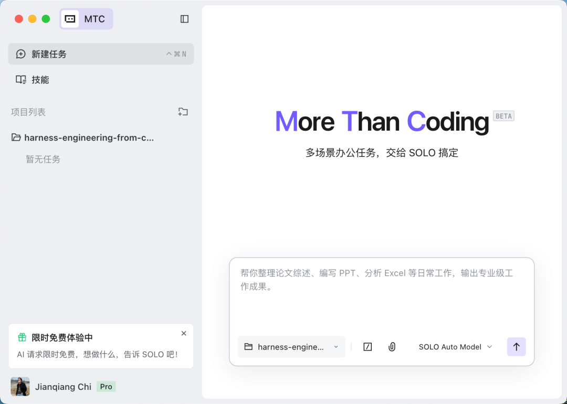Open the Jianqiang Chi user profile
Image resolution: width=567 pixels, height=404 pixels.
click(64, 387)
